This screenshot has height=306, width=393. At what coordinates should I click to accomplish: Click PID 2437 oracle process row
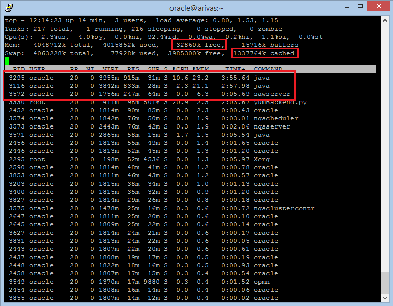tap(143, 257)
